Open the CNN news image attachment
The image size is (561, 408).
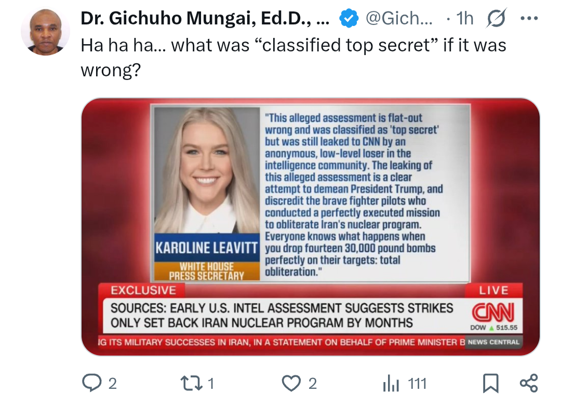[x=311, y=227]
